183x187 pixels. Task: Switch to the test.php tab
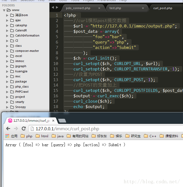115,8
